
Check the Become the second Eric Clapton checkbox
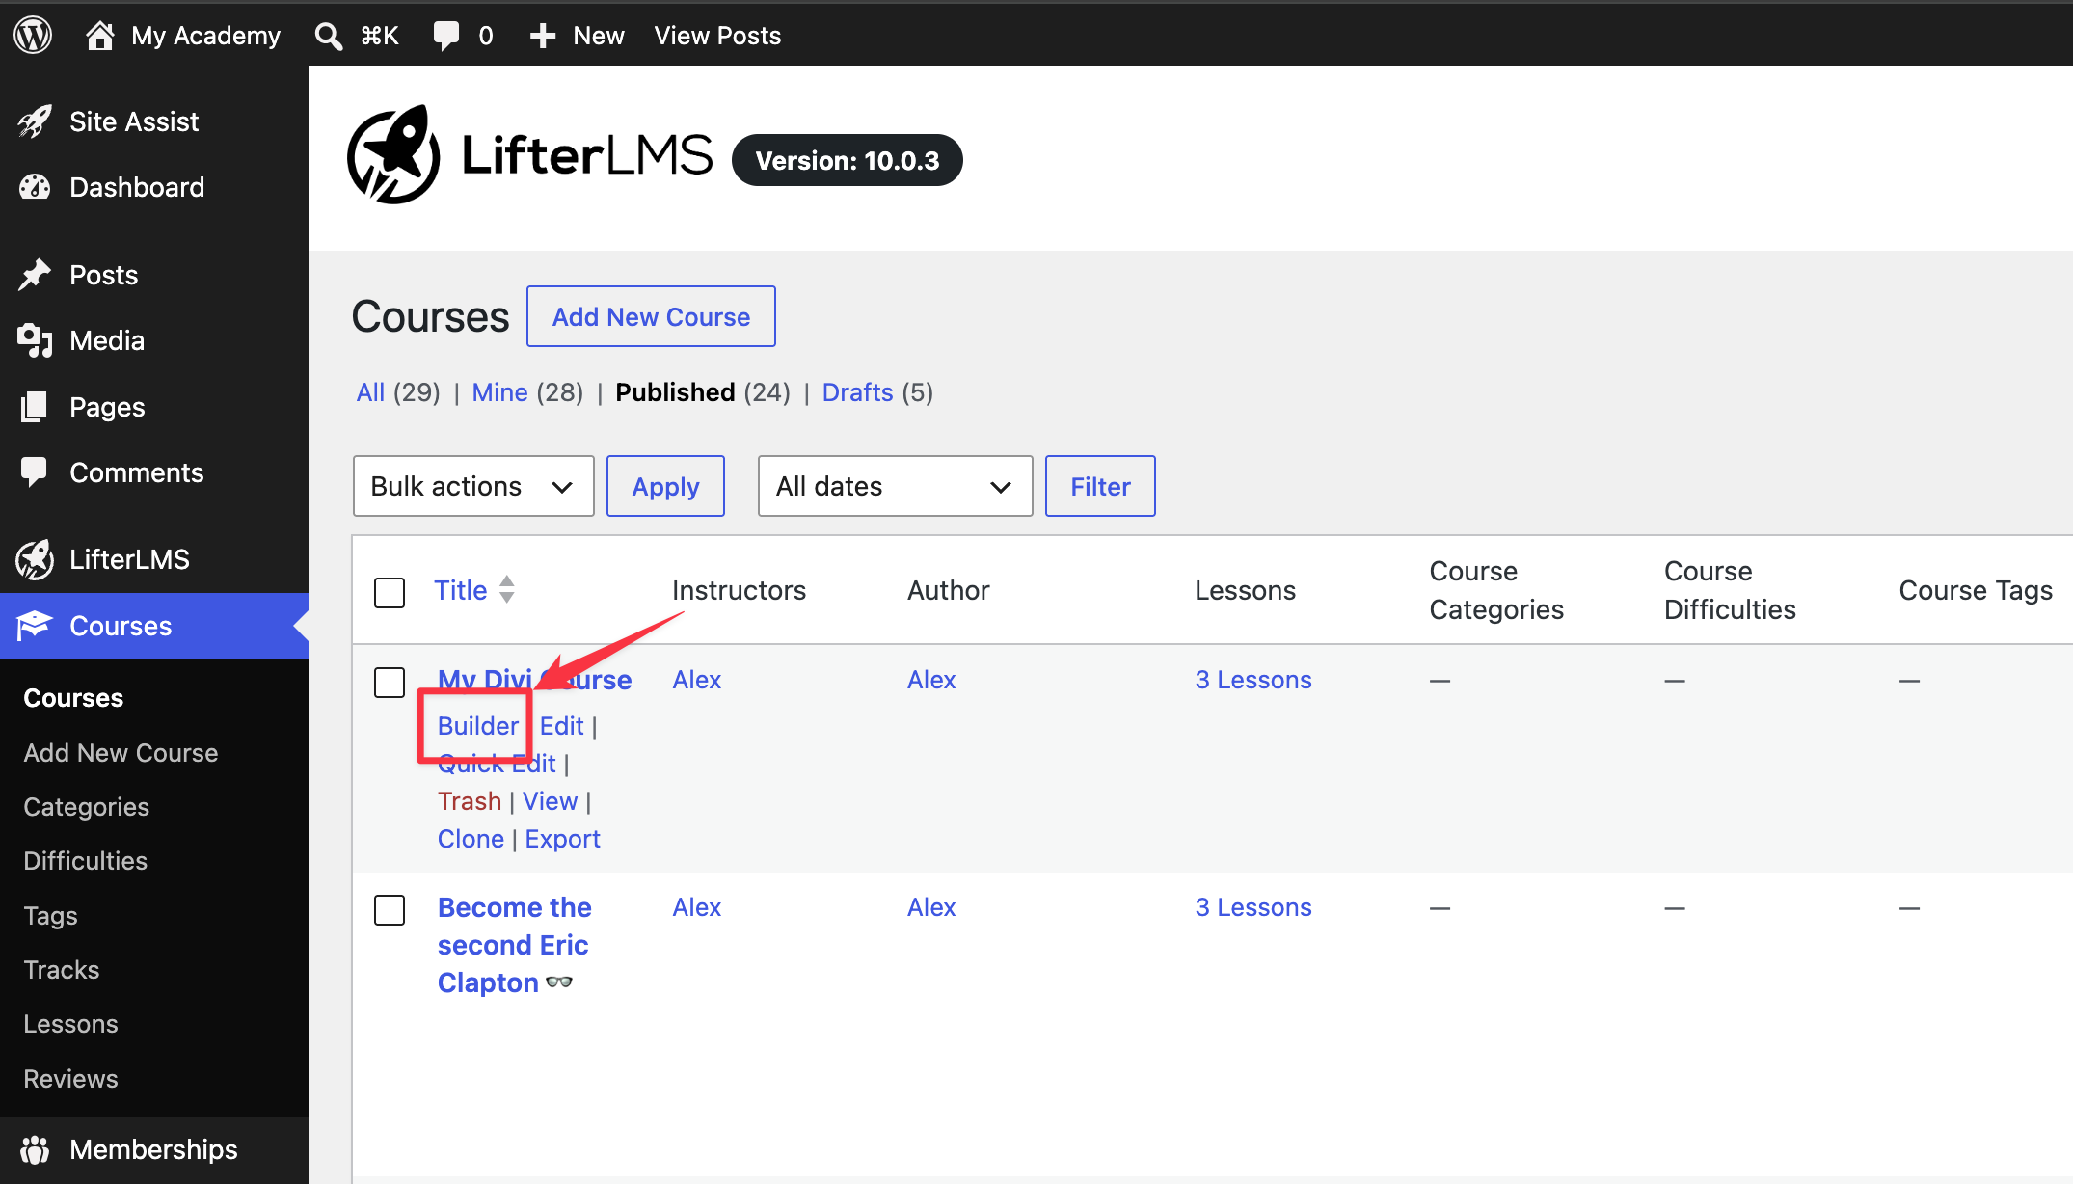(390, 909)
